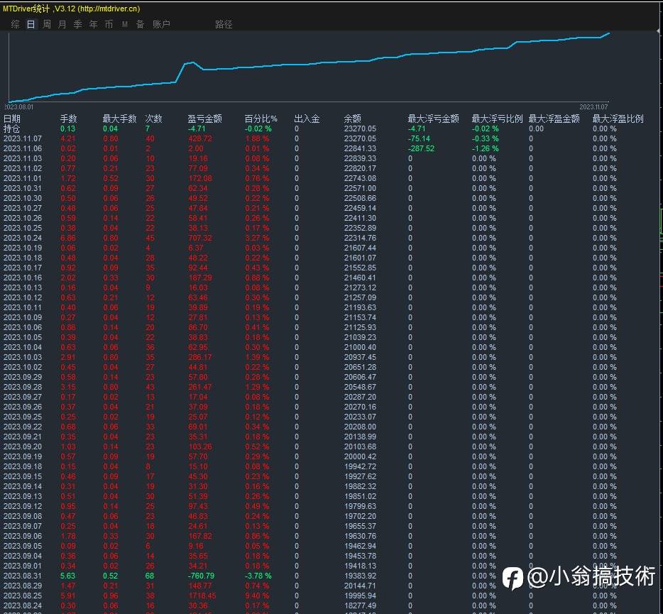Open the 账户 account tab

point(162,24)
